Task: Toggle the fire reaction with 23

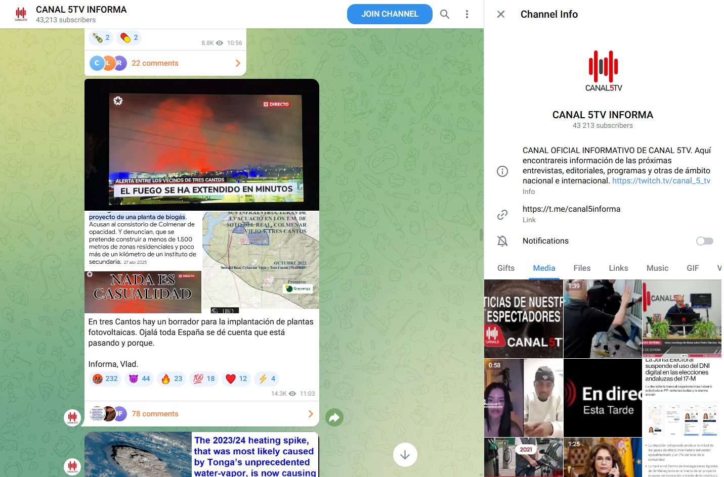Action: tap(172, 378)
